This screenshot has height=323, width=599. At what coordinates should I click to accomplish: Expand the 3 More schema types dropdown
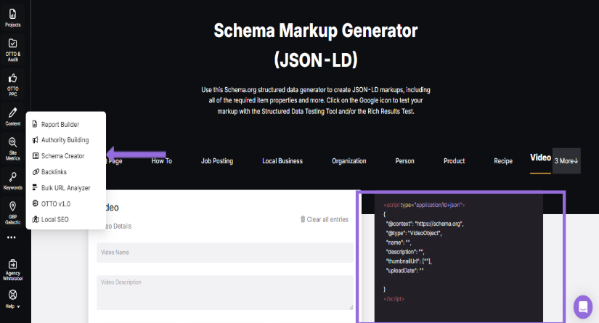click(x=566, y=160)
